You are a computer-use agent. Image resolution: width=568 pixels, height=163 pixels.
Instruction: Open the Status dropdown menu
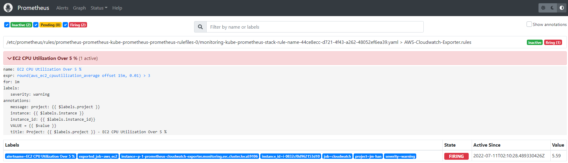pos(99,8)
